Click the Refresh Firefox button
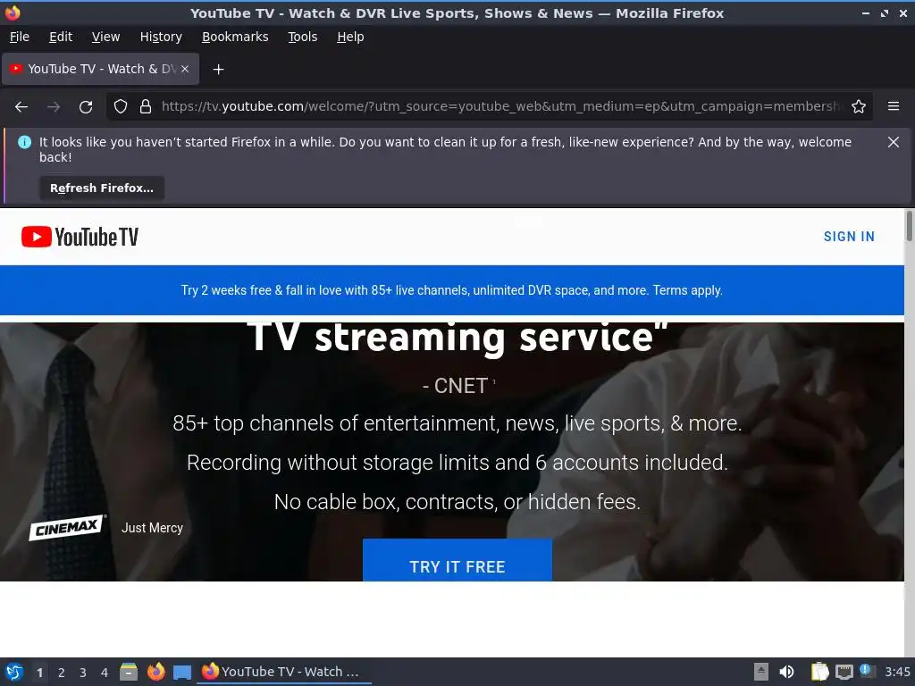915x686 pixels. tap(102, 188)
